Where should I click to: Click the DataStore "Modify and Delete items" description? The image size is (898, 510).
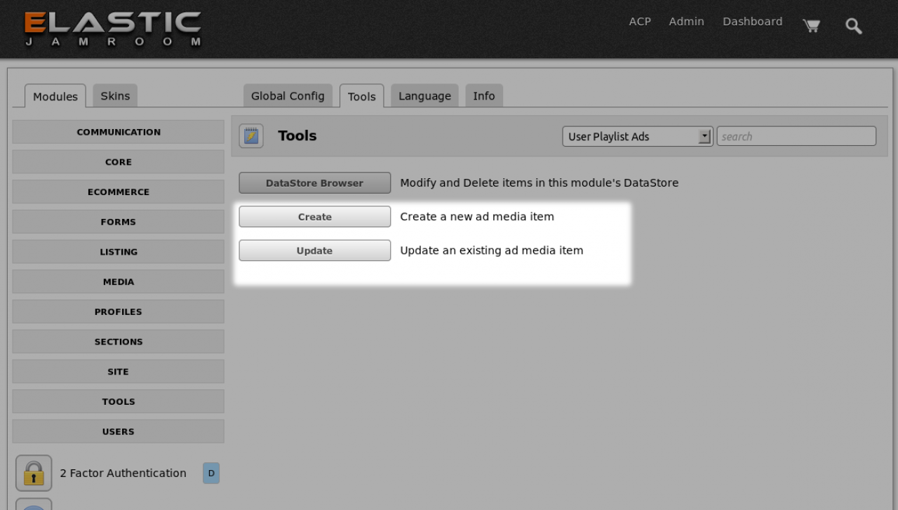coord(540,183)
